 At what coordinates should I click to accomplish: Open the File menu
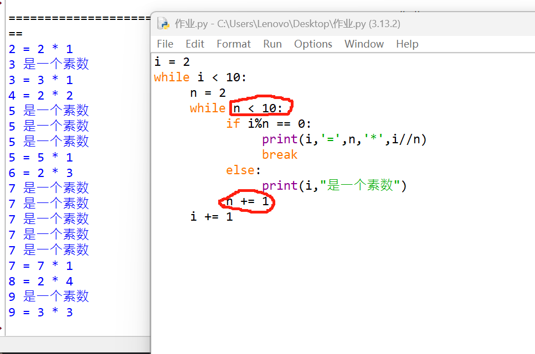click(165, 44)
